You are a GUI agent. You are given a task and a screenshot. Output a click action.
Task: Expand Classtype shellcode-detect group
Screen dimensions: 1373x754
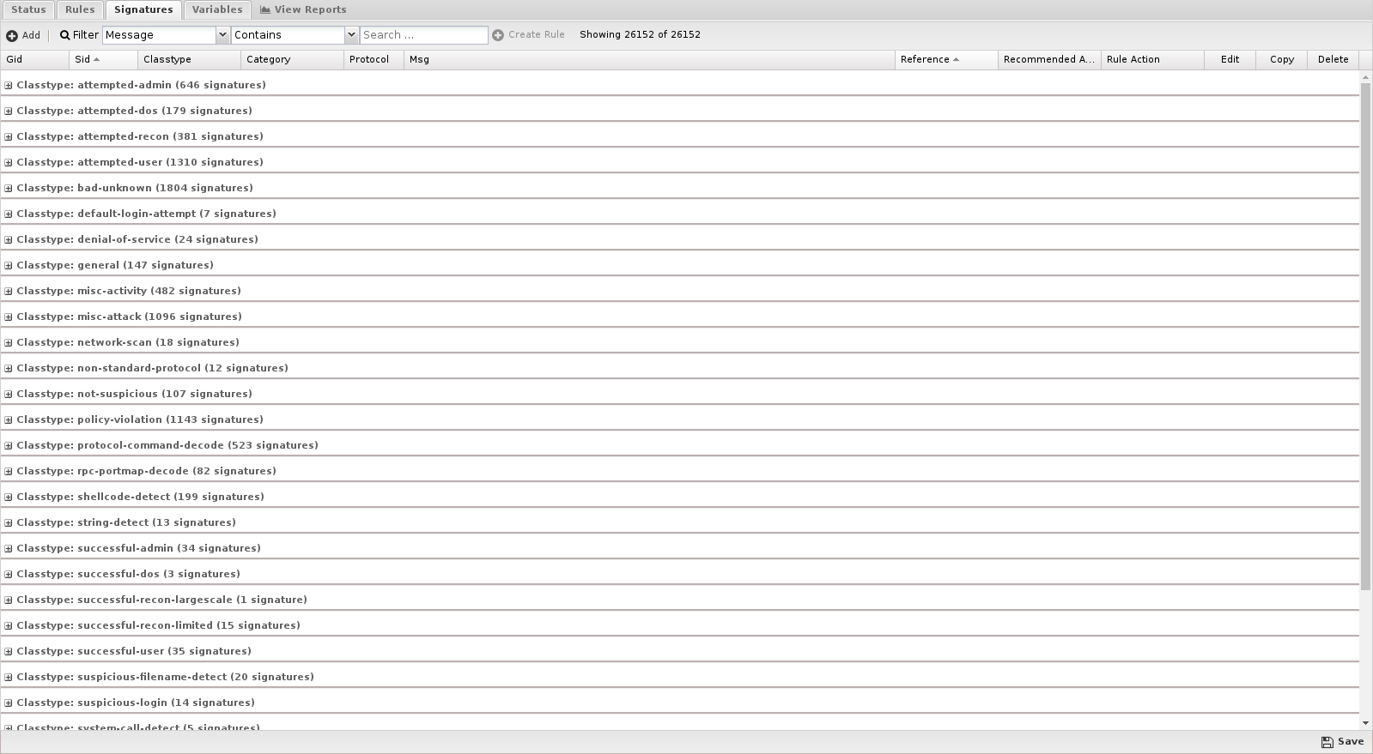coord(9,497)
